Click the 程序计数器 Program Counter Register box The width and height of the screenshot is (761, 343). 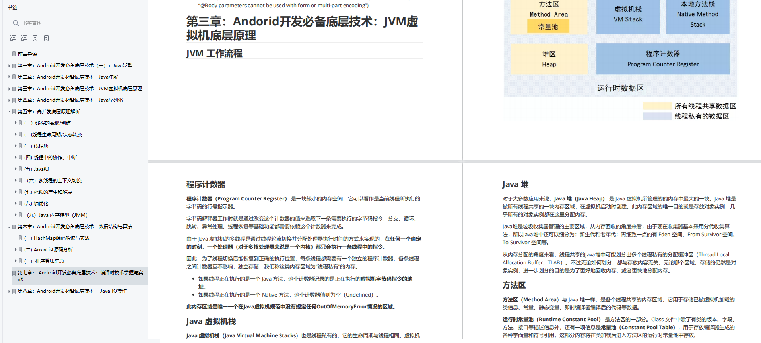pos(663,59)
